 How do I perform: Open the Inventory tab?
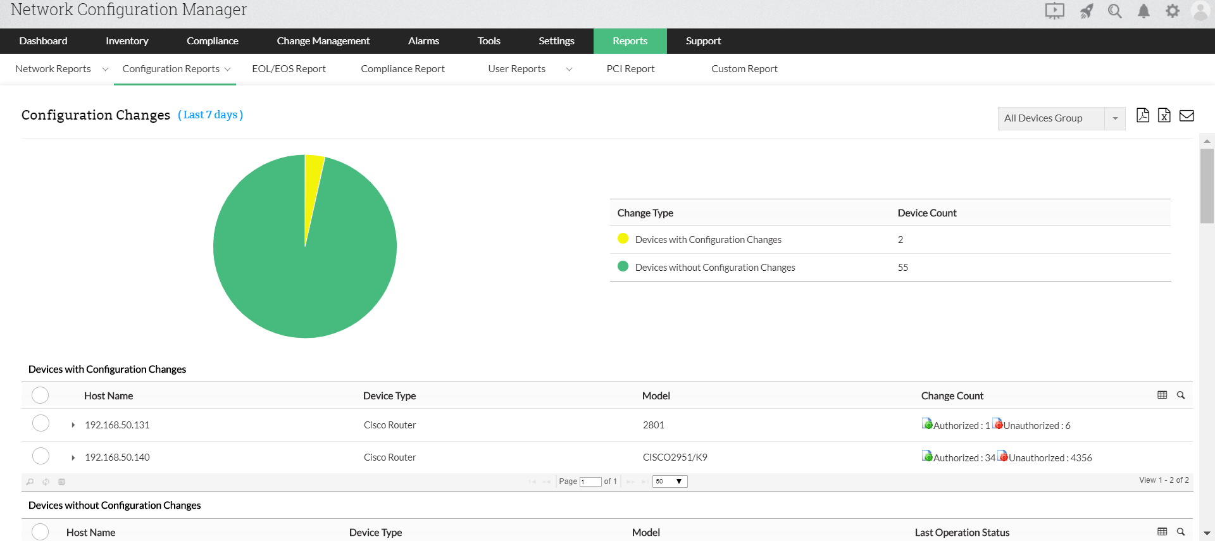click(x=127, y=41)
